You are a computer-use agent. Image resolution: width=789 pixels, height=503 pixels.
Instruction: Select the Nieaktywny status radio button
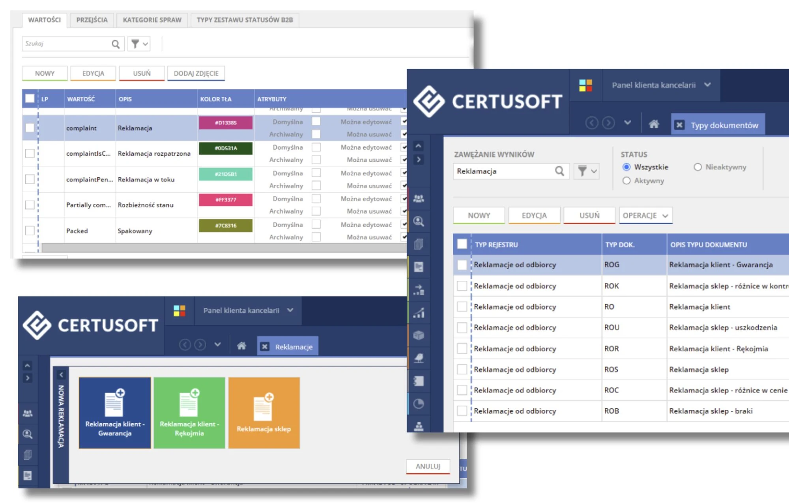[697, 167]
